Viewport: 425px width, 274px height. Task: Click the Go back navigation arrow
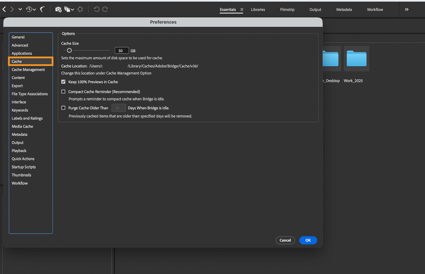tap(4, 9)
